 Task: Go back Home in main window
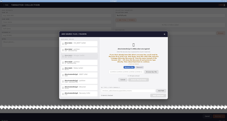point(6,5)
